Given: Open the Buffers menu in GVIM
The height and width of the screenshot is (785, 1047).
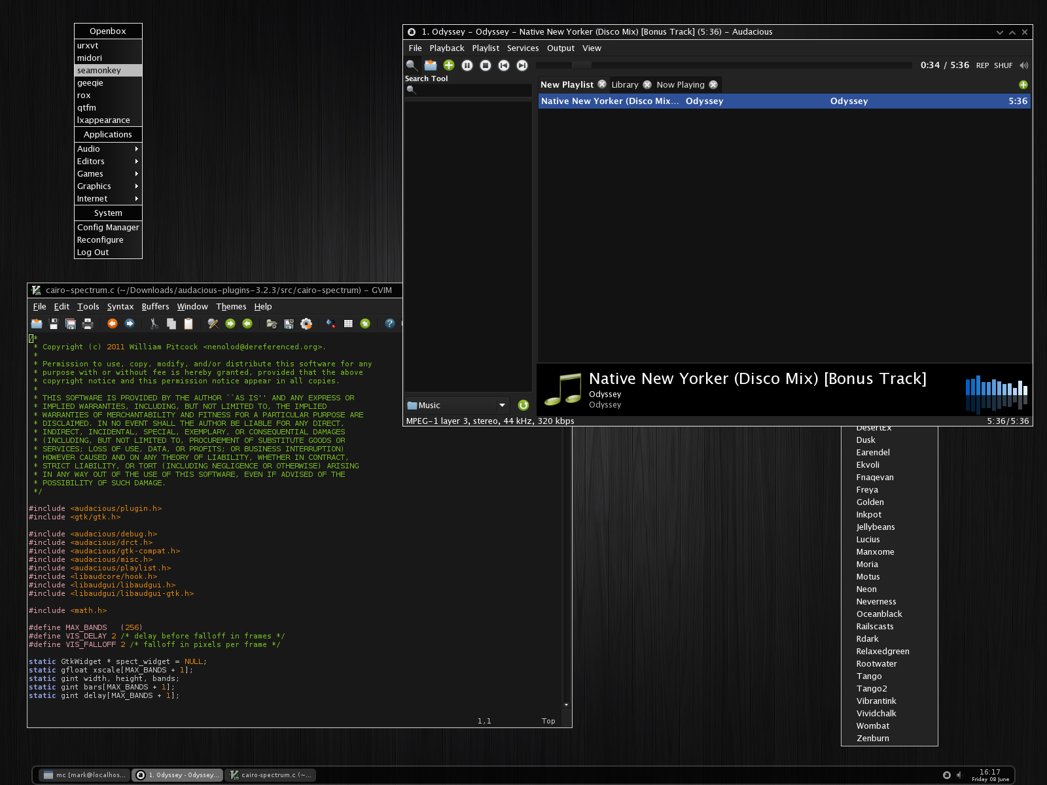Looking at the screenshot, I should click(155, 307).
